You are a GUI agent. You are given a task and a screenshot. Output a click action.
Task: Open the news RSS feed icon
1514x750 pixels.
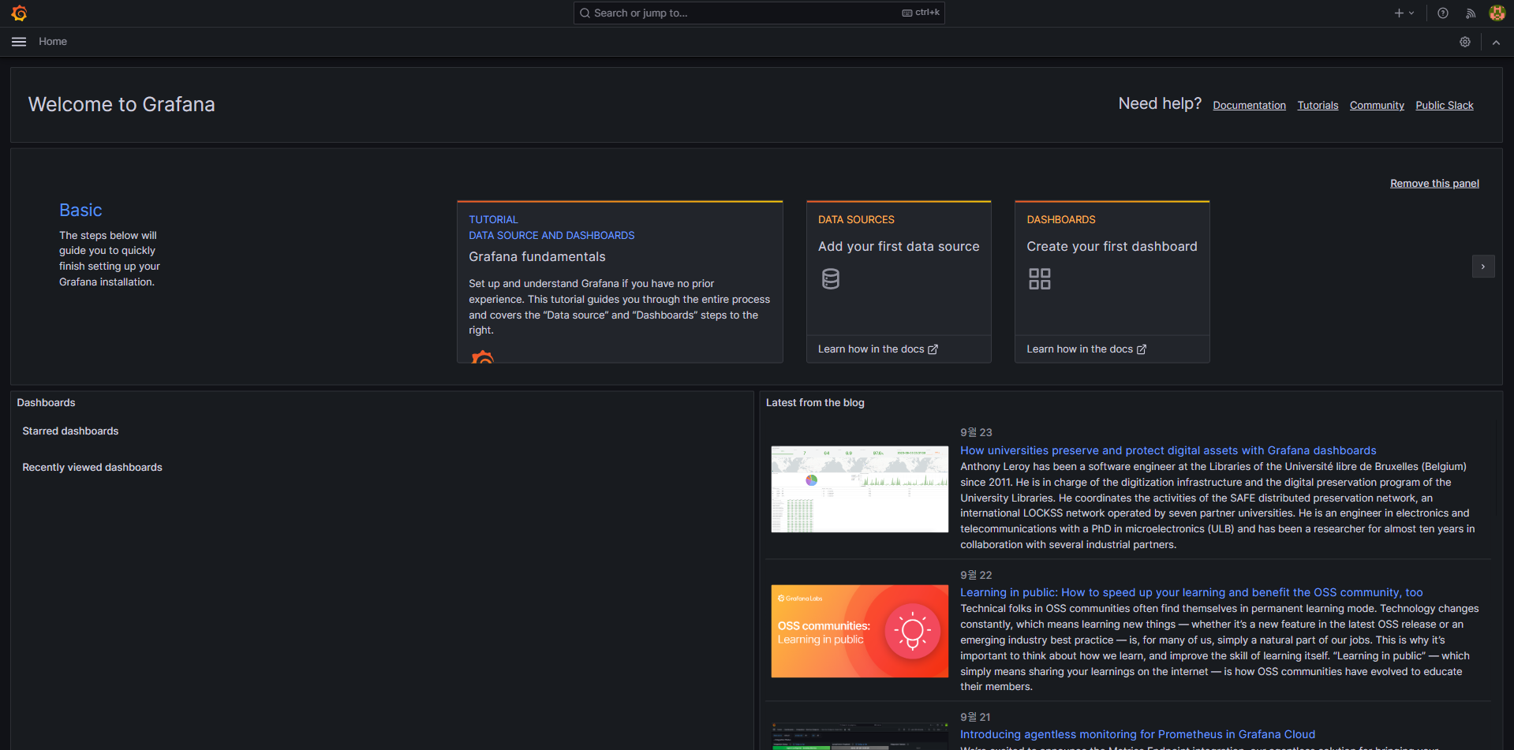pyautogui.click(x=1471, y=13)
